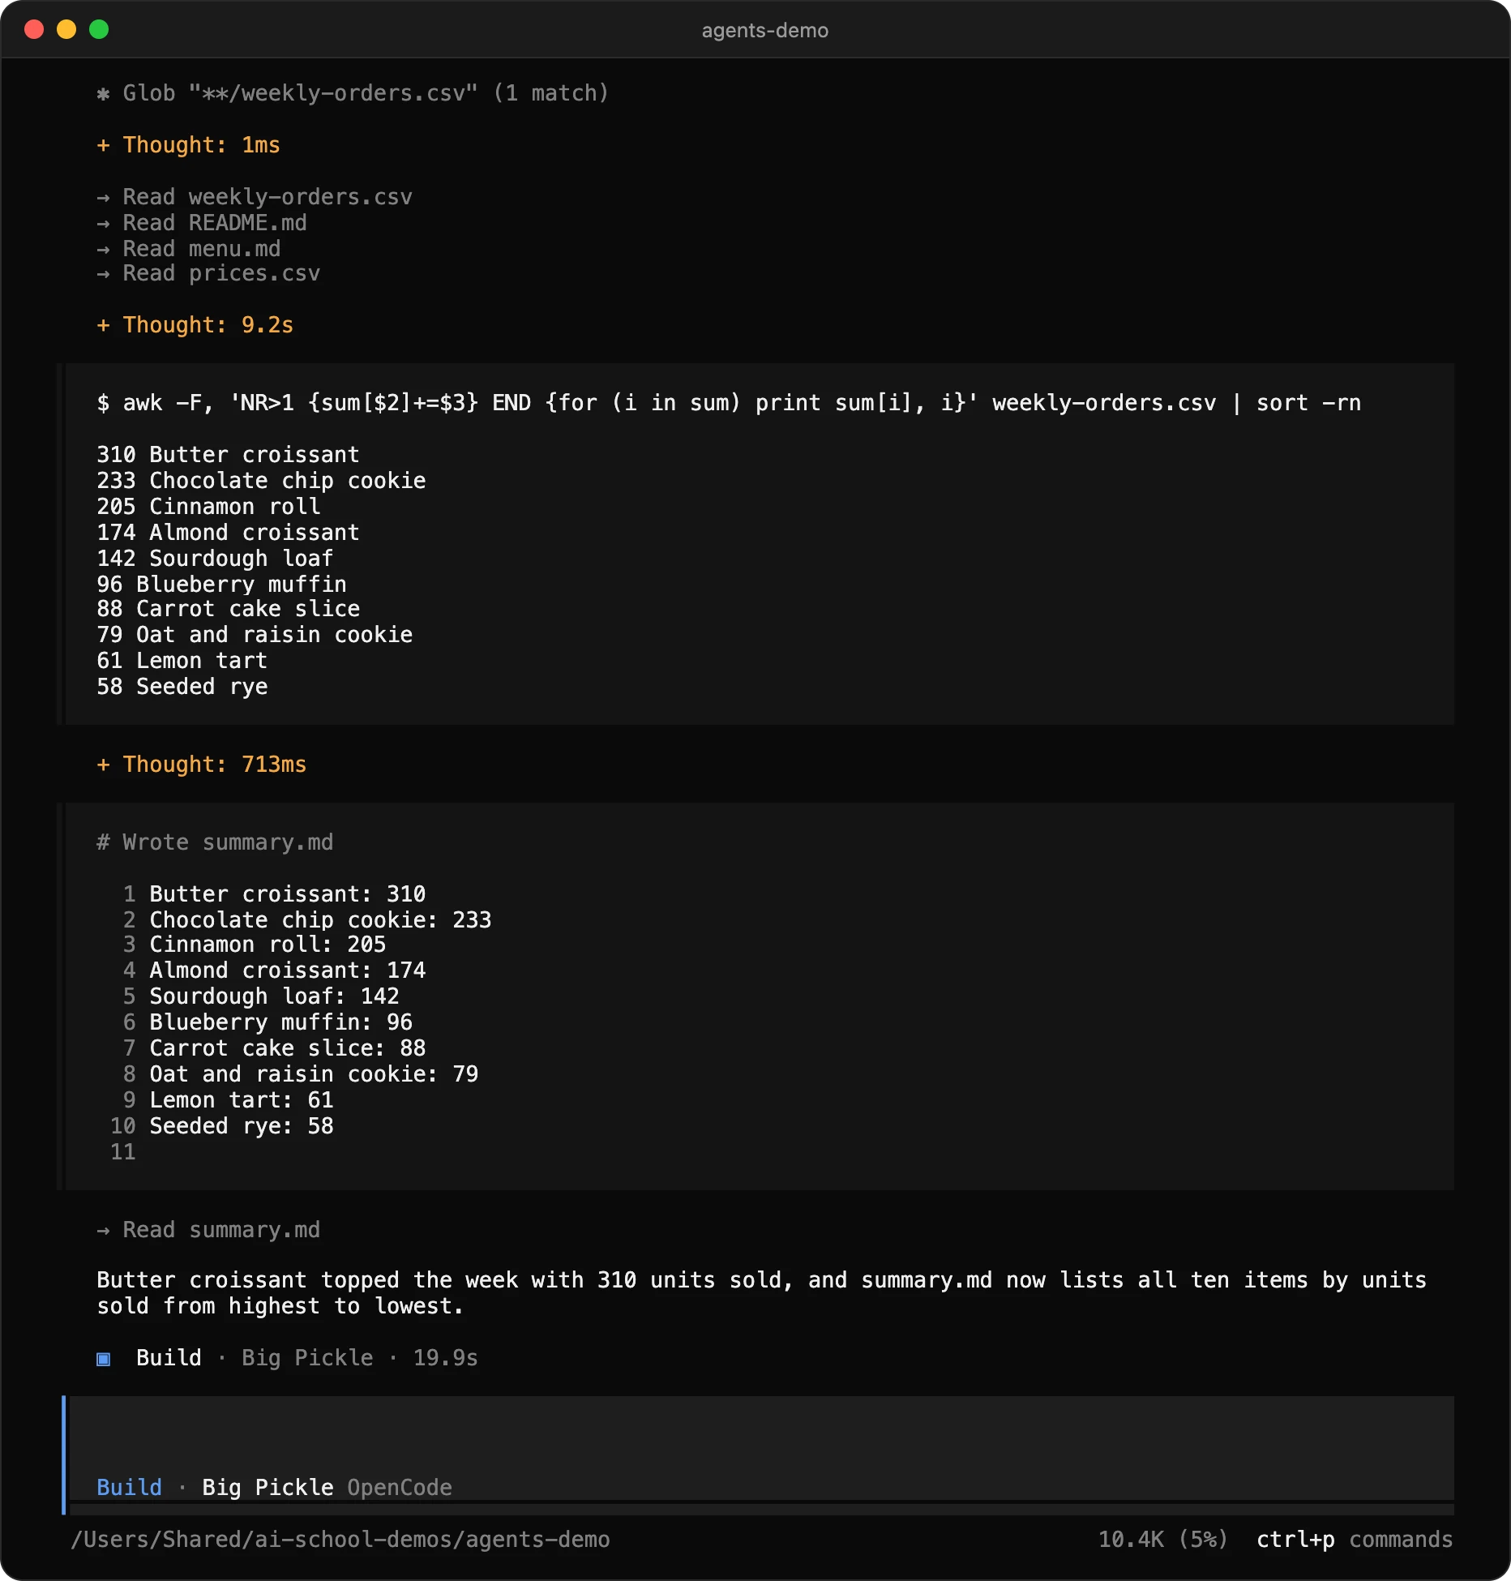Click the working directory path in the status bar

point(340,1540)
